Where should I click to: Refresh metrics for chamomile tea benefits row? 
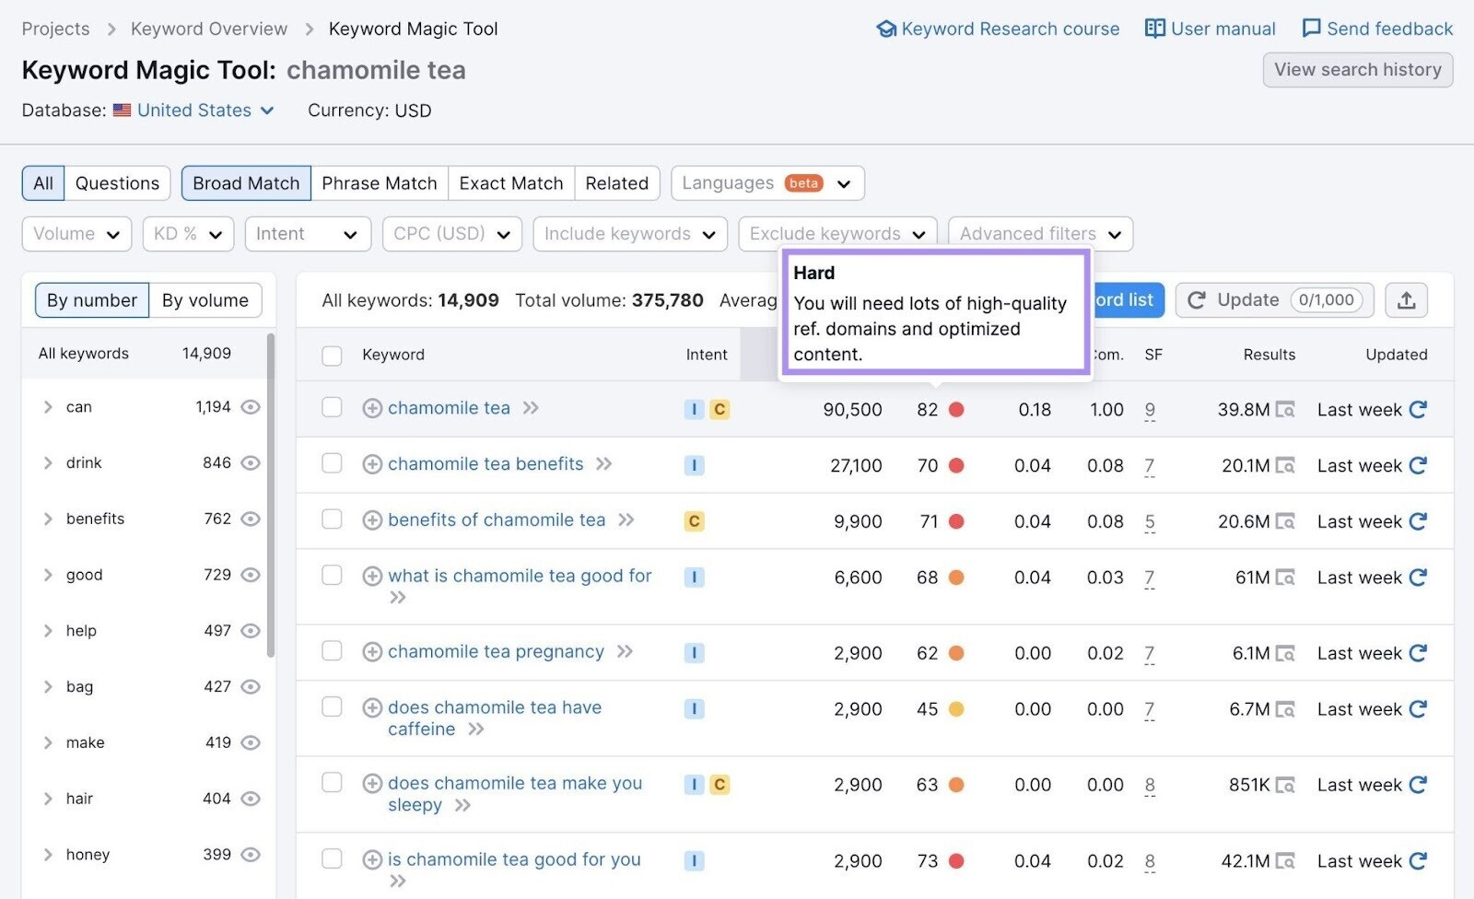point(1418,465)
